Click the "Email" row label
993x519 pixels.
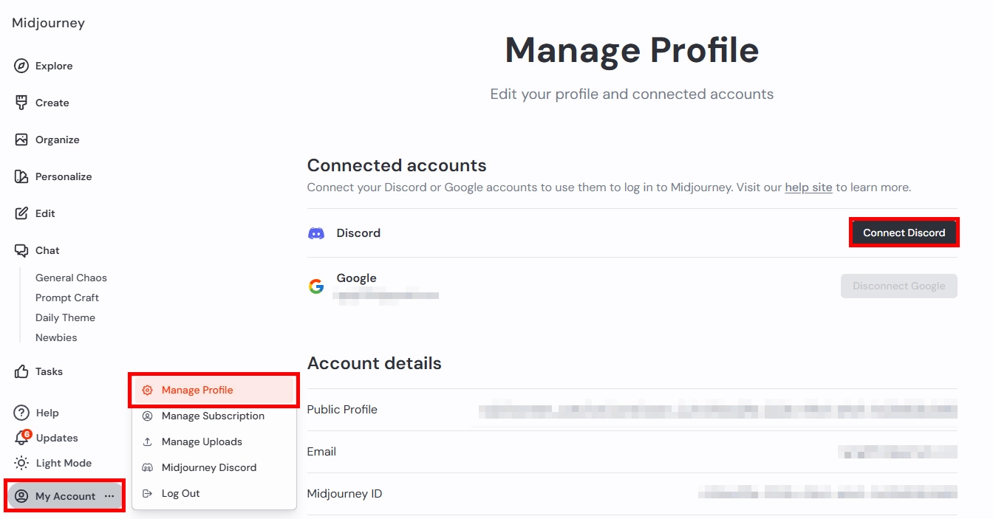coord(321,452)
